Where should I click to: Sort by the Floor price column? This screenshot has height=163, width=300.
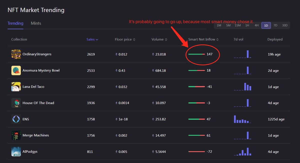(x=125, y=39)
